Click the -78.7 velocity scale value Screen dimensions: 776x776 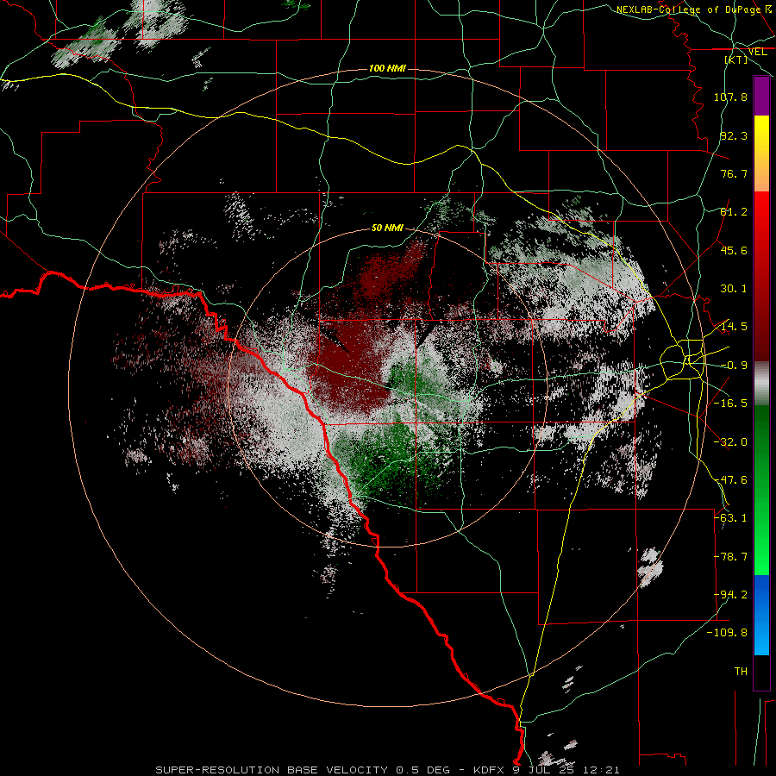pyautogui.click(x=730, y=557)
